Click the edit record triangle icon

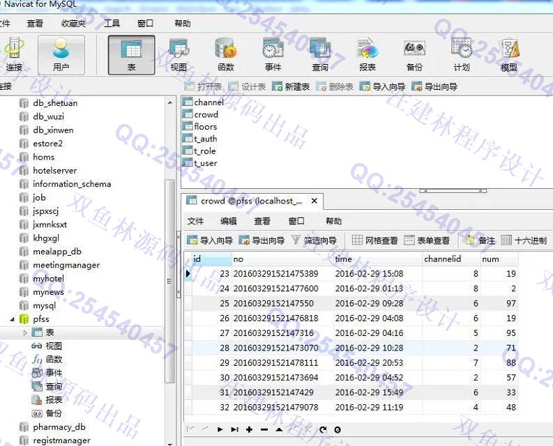click(x=279, y=429)
